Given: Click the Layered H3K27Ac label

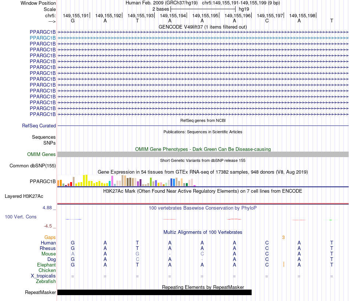Looking at the screenshot, I should (x=24, y=196).
